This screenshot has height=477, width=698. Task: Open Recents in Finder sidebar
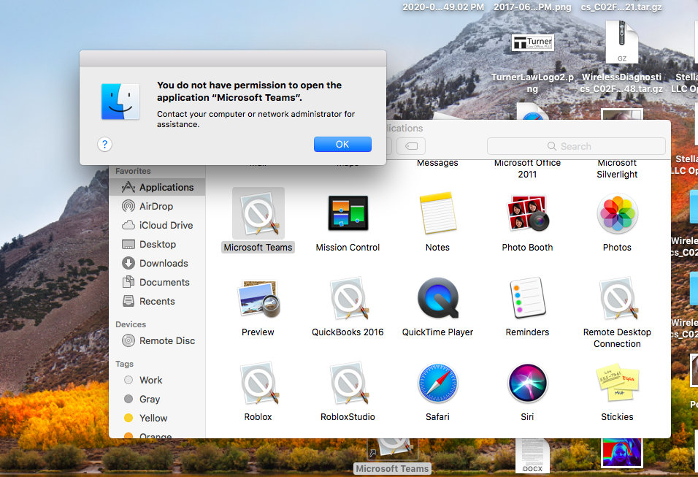[157, 302]
